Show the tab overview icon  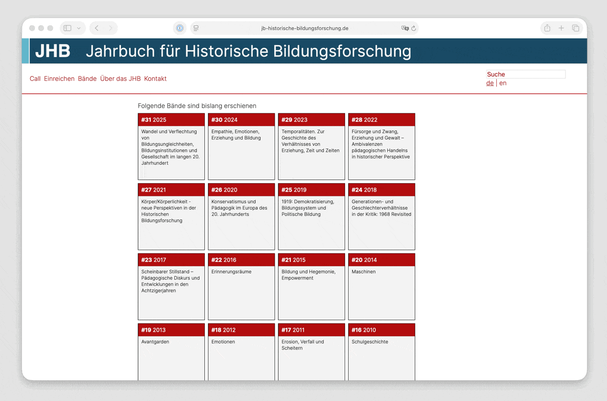pos(576,28)
